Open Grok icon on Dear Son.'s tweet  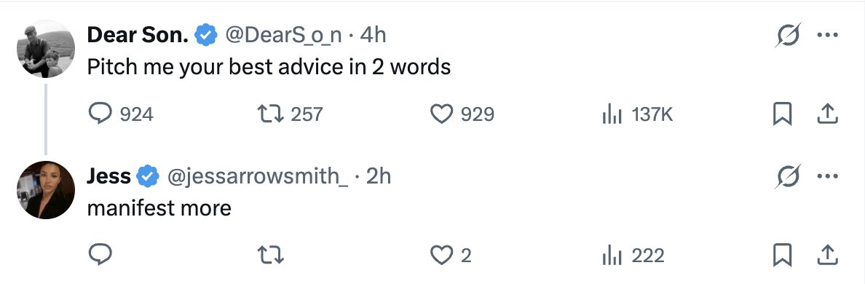(788, 35)
